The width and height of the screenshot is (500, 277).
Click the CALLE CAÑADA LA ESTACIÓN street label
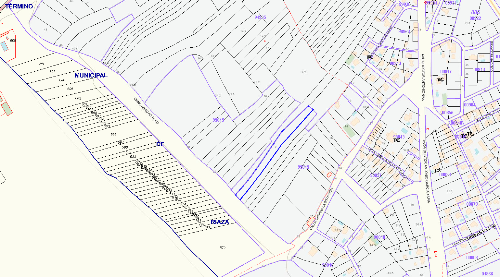point(321,209)
